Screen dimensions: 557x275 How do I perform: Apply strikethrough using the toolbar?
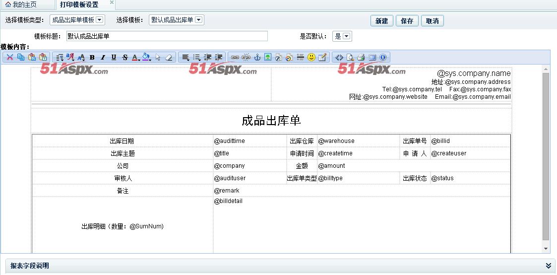click(x=124, y=57)
